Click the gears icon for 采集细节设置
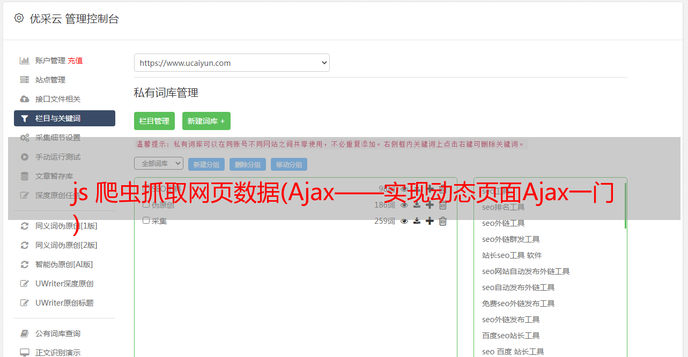This screenshot has width=688, height=357. pyautogui.click(x=25, y=138)
